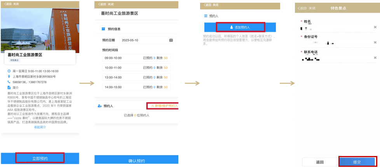This screenshot has width=380, height=168.
Task: Click the phone icon beside 59658136
Action: [x=9, y=82]
